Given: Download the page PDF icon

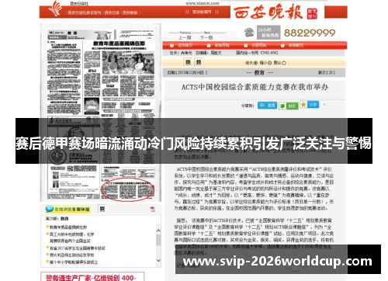Looking at the screenshot, I should coord(153,209).
